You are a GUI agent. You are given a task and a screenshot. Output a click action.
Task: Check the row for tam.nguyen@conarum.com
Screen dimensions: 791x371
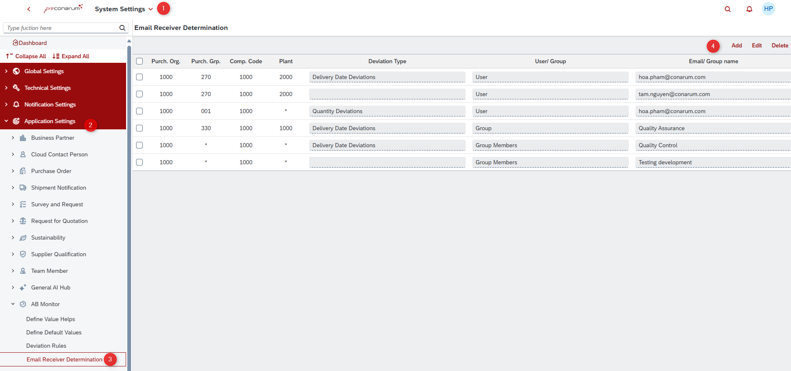[139, 94]
